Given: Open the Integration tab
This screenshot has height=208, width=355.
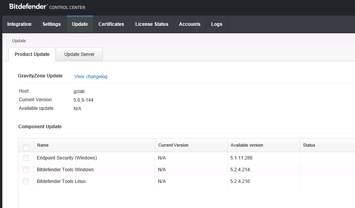Looking at the screenshot, I should [x=20, y=24].
